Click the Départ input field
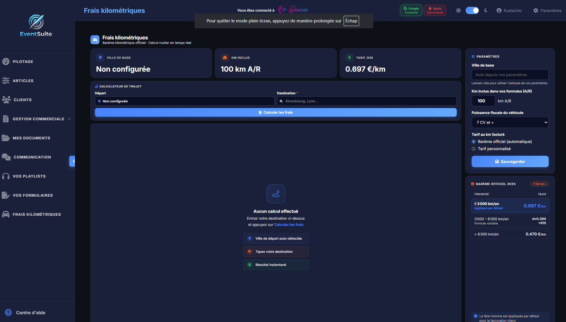Viewport: 566px width, 322px height. [184, 101]
